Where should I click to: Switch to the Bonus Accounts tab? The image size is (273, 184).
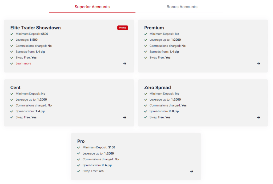[x=182, y=7]
